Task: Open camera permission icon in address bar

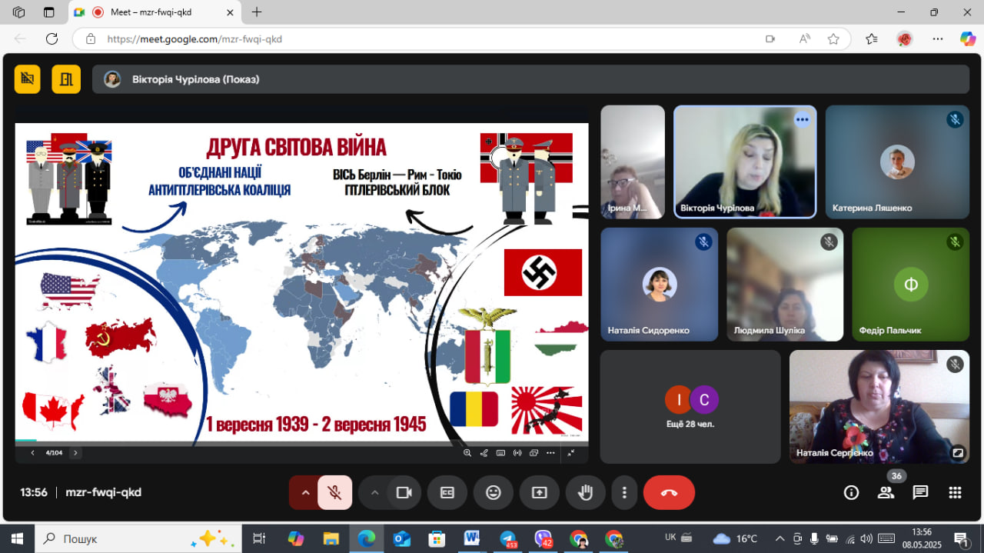Action: coord(770,38)
